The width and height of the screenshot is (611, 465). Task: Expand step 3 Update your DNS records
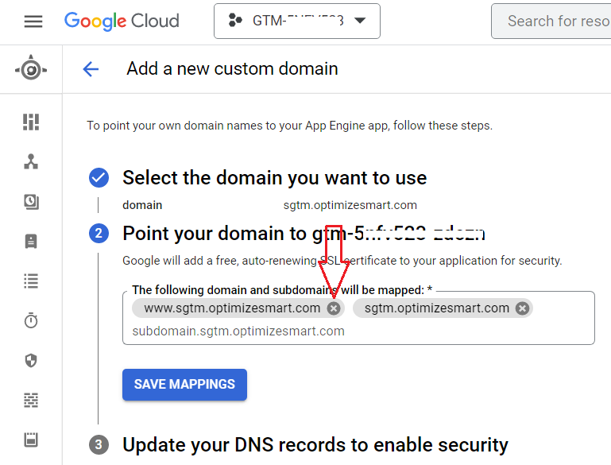(315, 444)
